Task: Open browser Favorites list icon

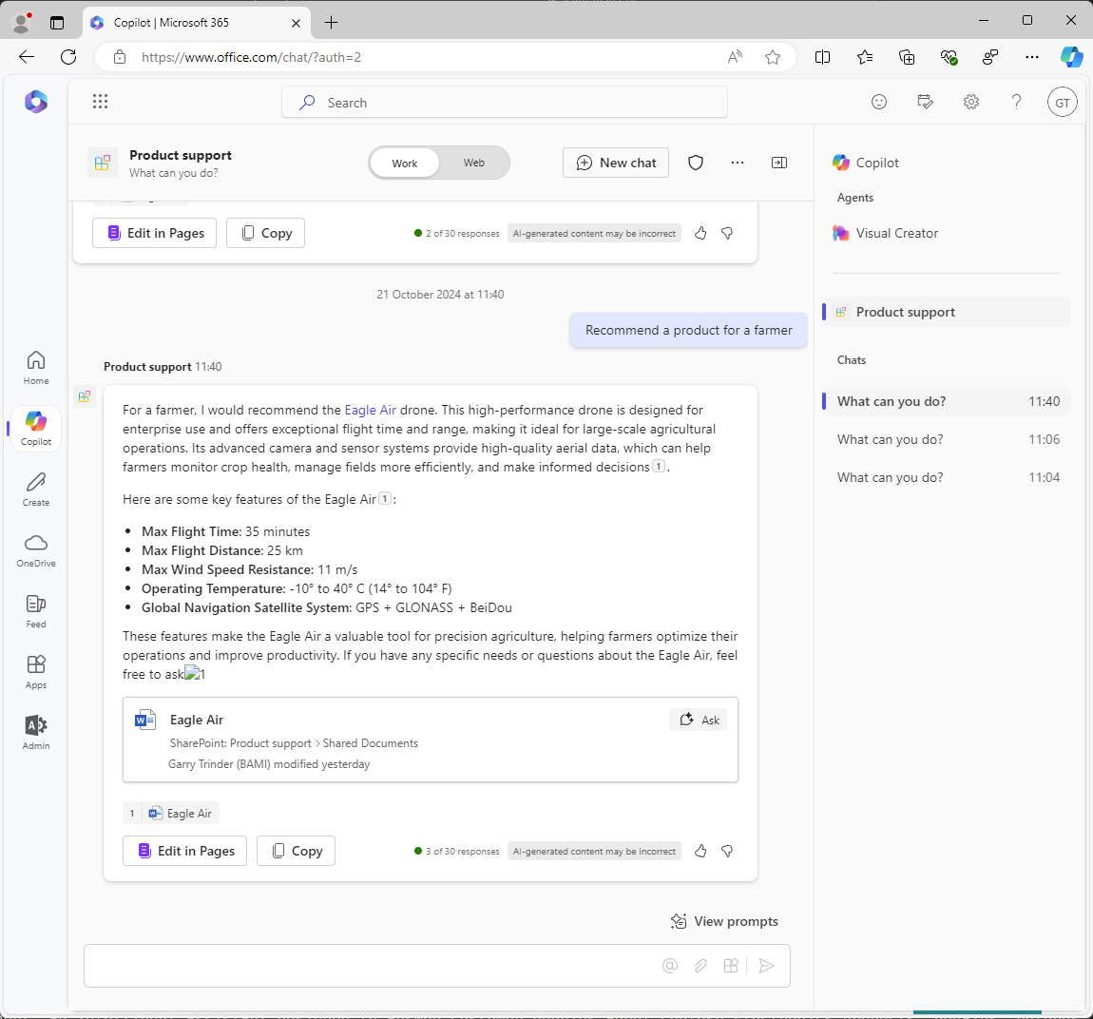Action: pos(864,57)
